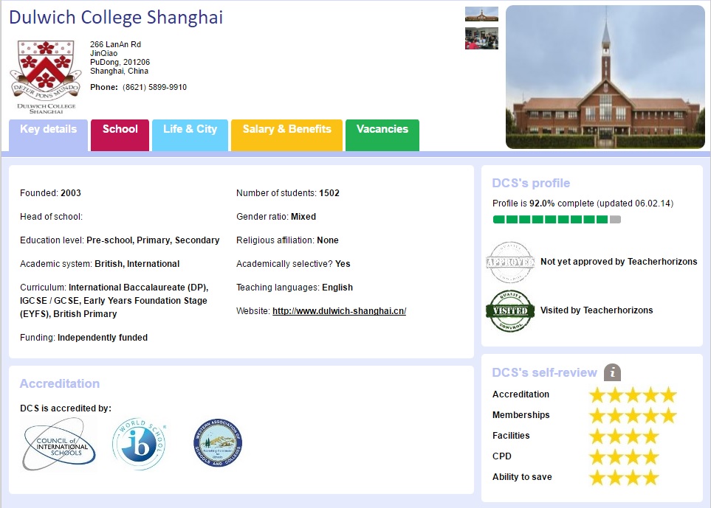Screen dimensions: 711x508
Task: Switch to the School tab
Action: tap(120, 135)
